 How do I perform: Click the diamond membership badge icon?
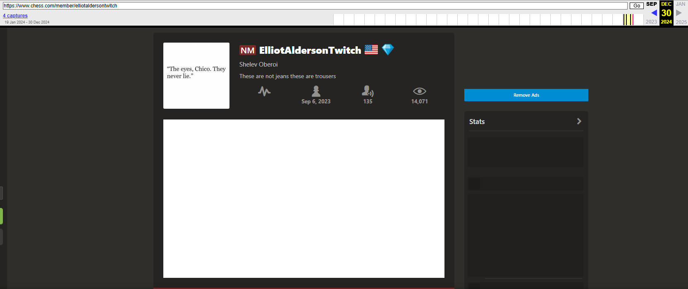click(x=388, y=50)
